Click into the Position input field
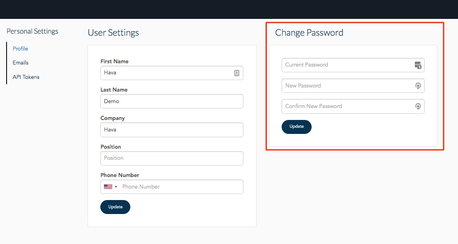The width and height of the screenshot is (458, 244). click(172, 158)
